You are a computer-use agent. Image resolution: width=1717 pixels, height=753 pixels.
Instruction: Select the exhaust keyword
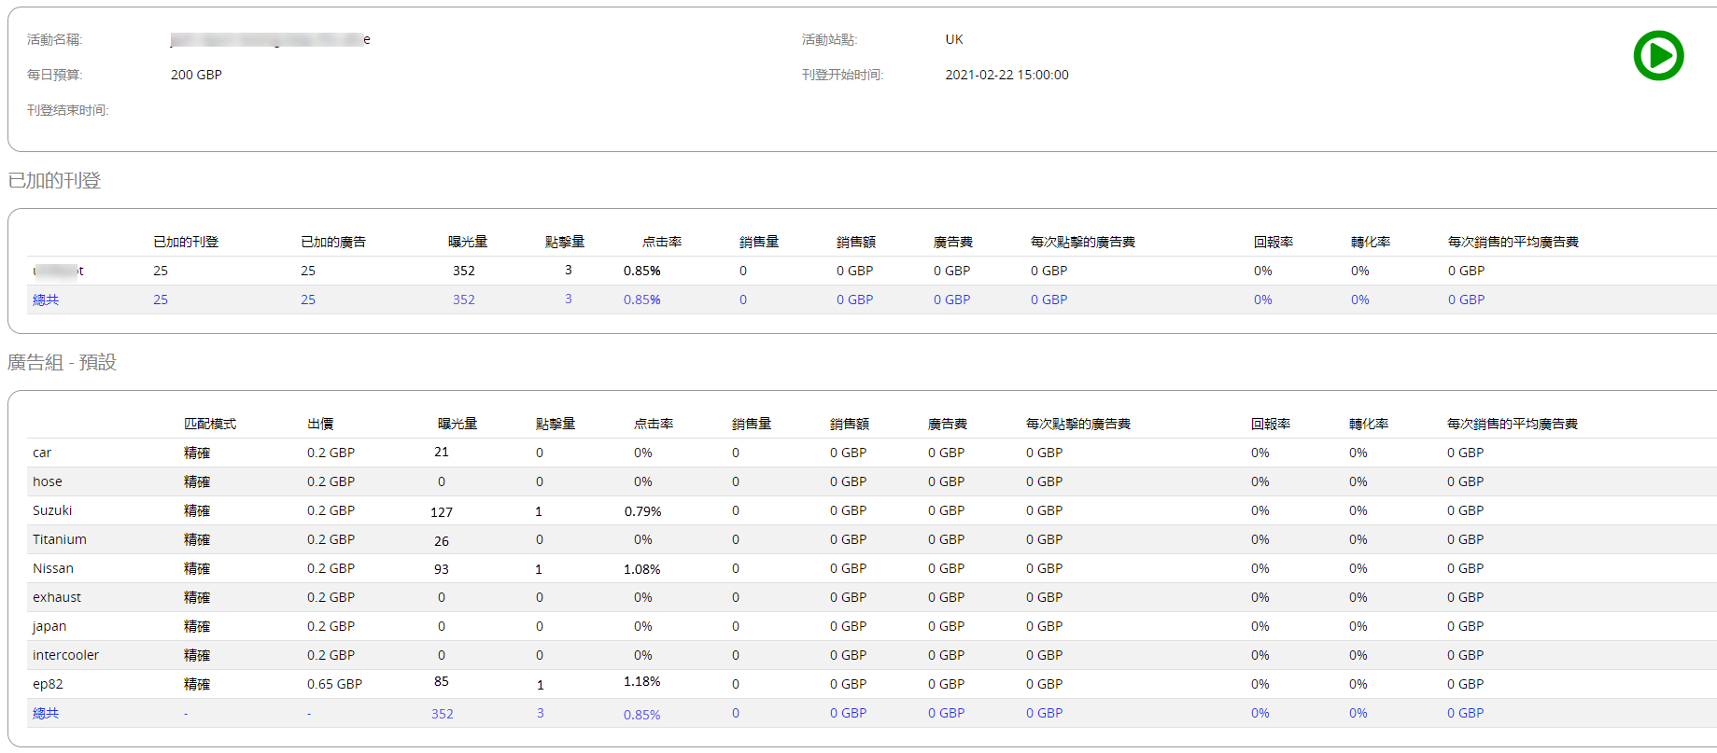(57, 597)
